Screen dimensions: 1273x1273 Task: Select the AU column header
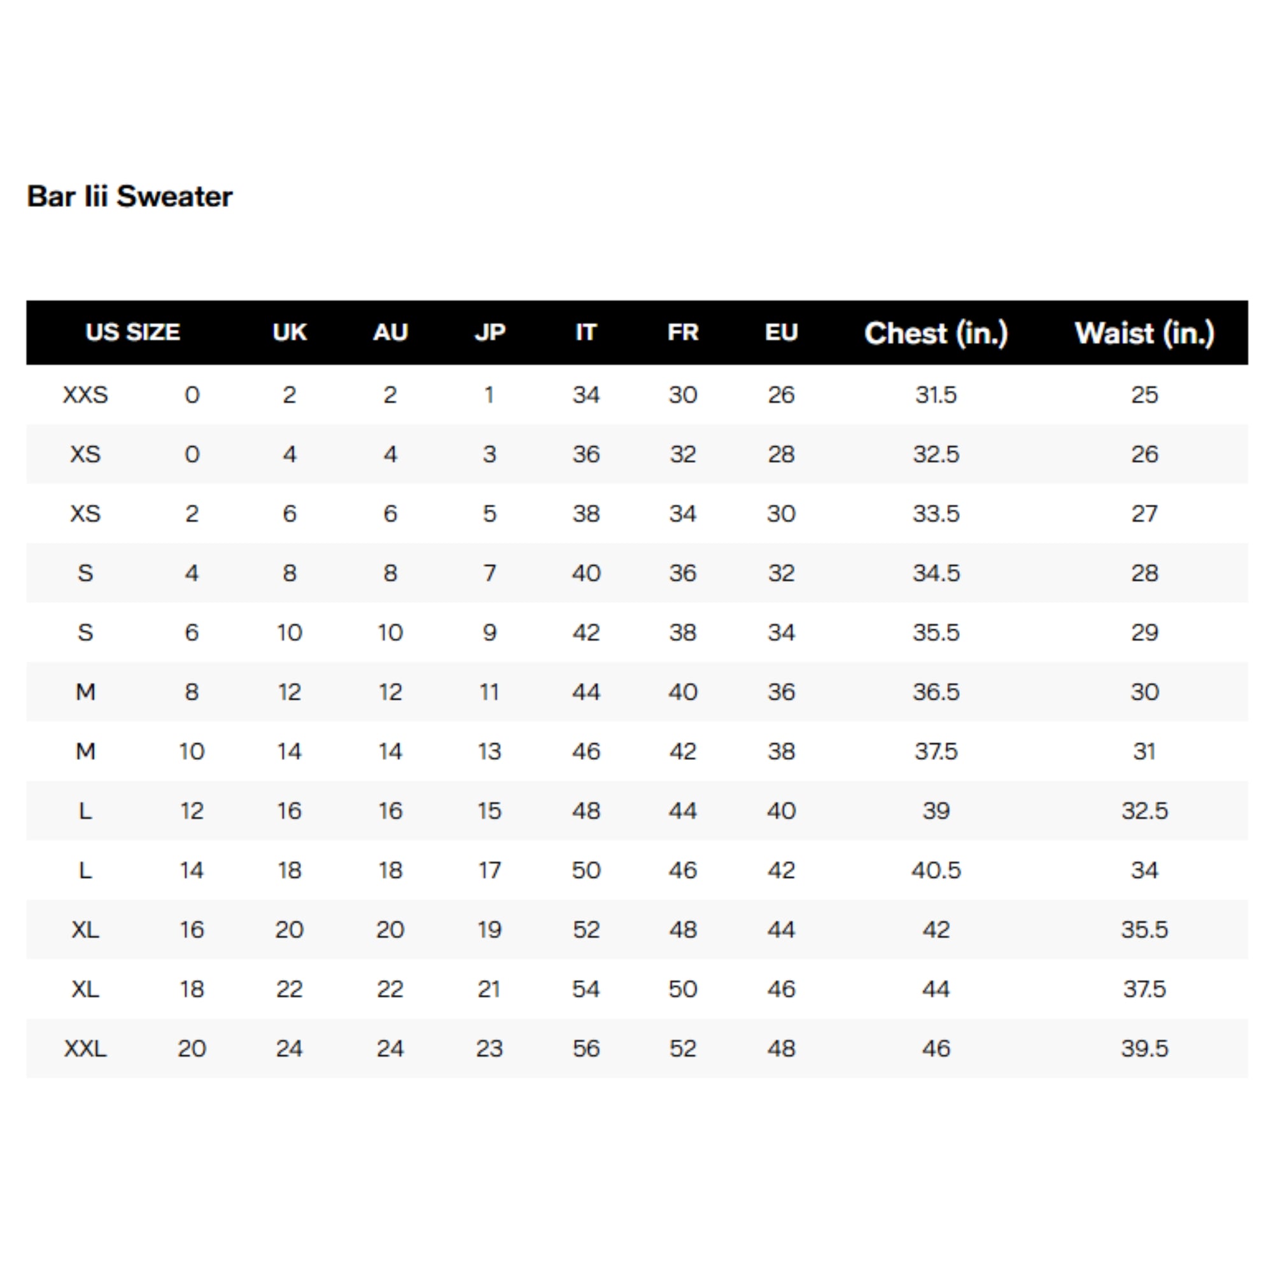pyautogui.click(x=390, y=332)
